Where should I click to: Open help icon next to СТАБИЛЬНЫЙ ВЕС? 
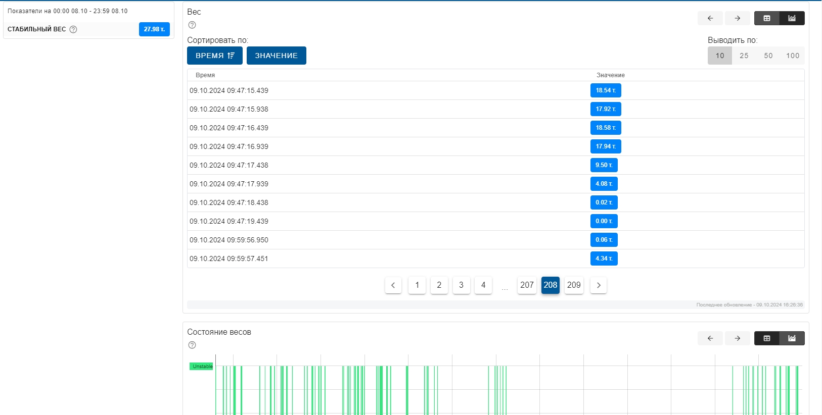click(x=73, y=29)
